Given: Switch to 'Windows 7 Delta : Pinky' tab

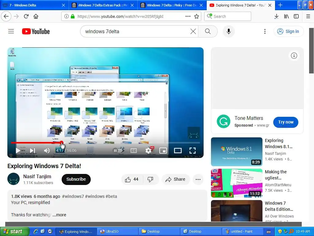Looking at the screenshot, I should 172,5.
